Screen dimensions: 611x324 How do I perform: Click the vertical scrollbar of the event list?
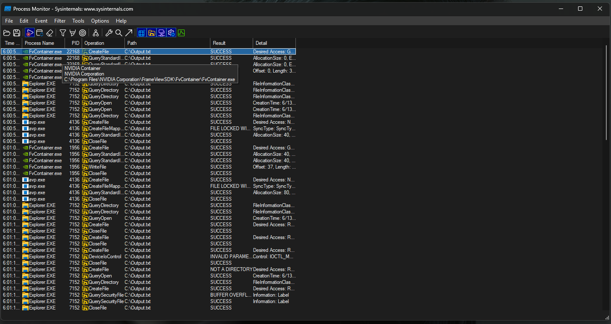click(x=607, y=92)
